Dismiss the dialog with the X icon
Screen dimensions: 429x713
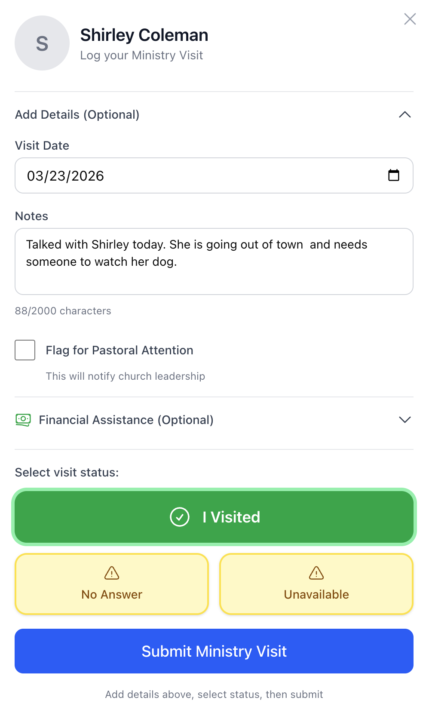[x=410, y=19]
